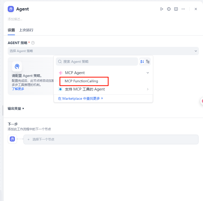Collapse the MCP Agent group
The width and height of the screenshot is (203, 201).
(x=148, y=73)
